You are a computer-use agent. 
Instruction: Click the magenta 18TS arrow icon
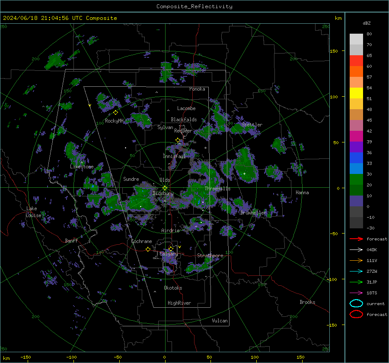coord(356,293)
